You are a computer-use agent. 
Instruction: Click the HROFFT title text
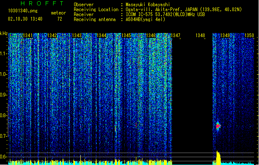tap(42, 3)
